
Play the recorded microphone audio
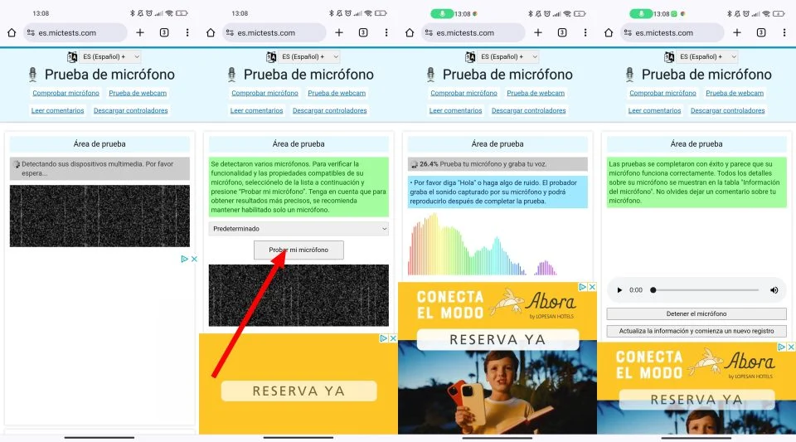pos(619,290)
